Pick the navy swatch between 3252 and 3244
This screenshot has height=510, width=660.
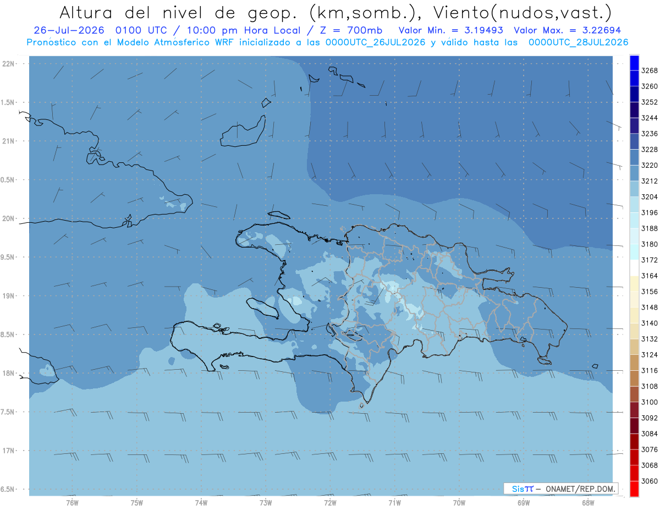(634, 110)
